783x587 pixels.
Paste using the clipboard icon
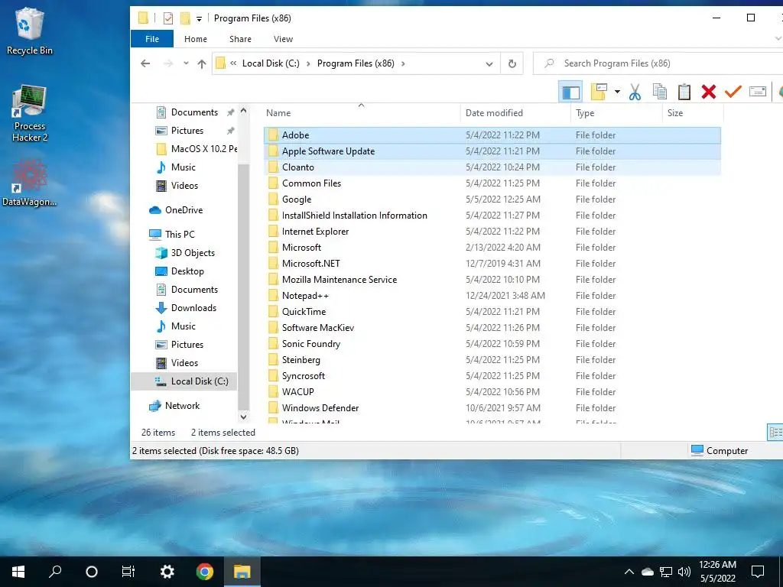coord(684,92)
